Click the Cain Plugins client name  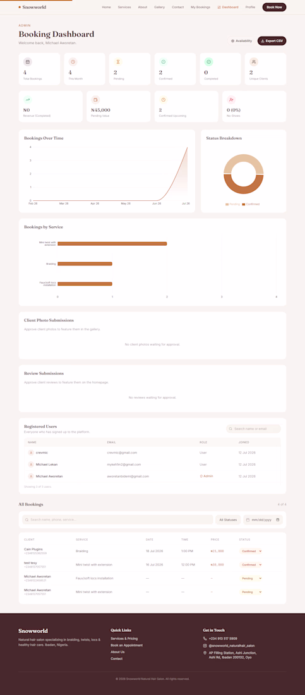click(33, 549)
